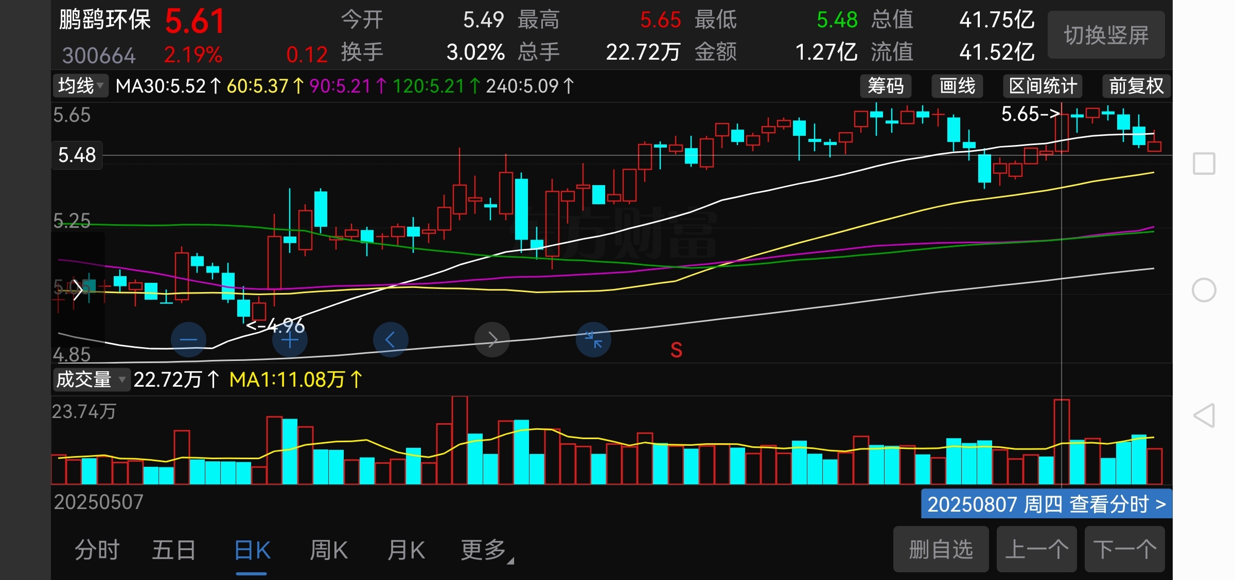Zoom in the K-line chart with plus icon
1235x580 pixels.
pyautogui.click(x=290, y=339)
